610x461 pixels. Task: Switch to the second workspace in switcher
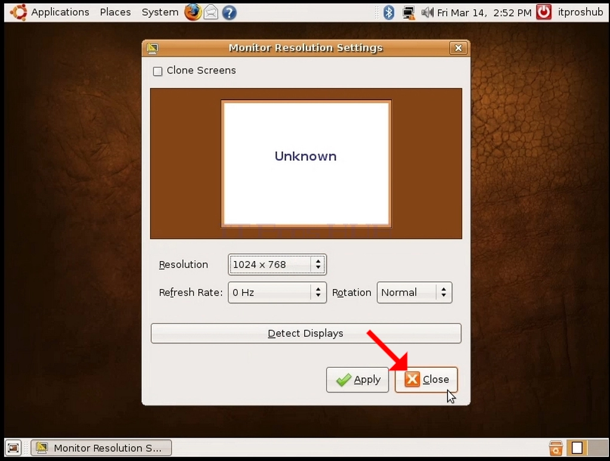click(x=597, y=448)
